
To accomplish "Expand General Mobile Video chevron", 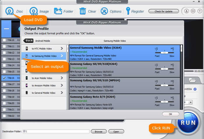I will pyautogui.click(x=62, y=93).
